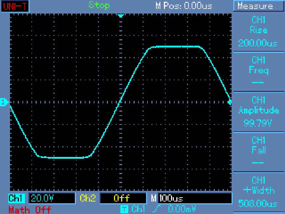Click the 0.00mV trigger level readout
Screen dimensions: 285x214
[x=182, y=209]
